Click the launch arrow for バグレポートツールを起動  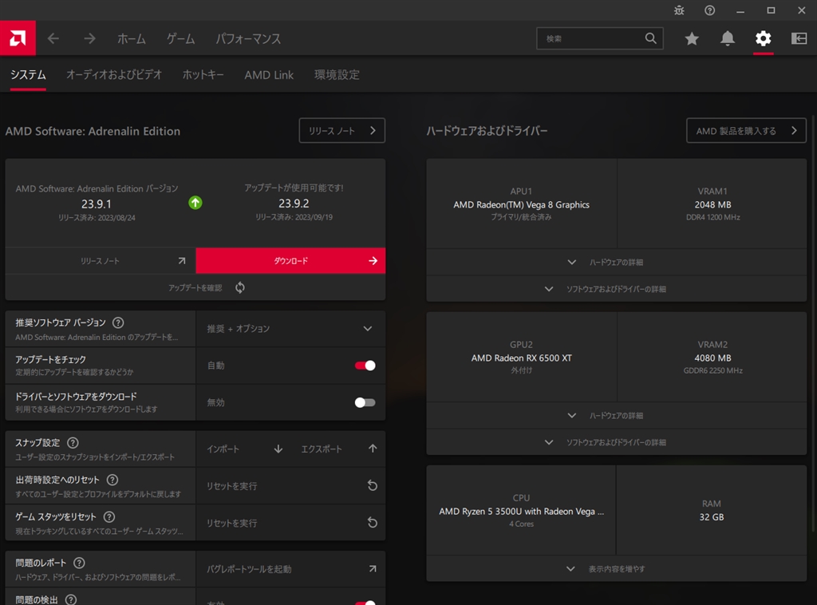pyautogui.click(x=373, y=569)
